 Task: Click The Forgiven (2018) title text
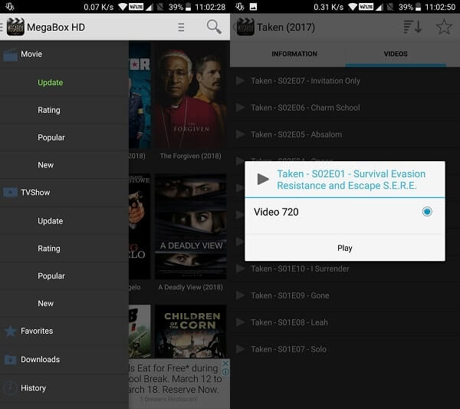point(191,156)
